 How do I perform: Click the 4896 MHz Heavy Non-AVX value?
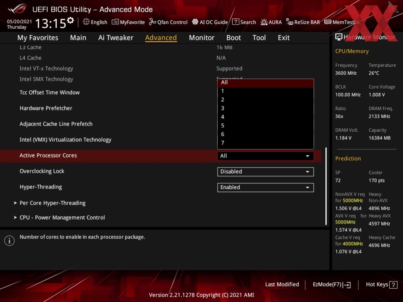coord(379,208)
